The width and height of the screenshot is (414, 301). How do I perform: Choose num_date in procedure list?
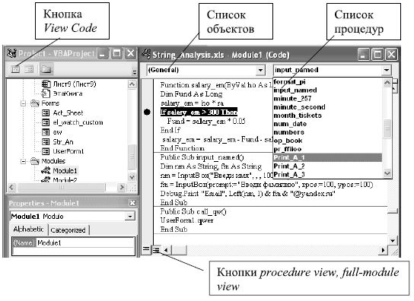[290, 124]
